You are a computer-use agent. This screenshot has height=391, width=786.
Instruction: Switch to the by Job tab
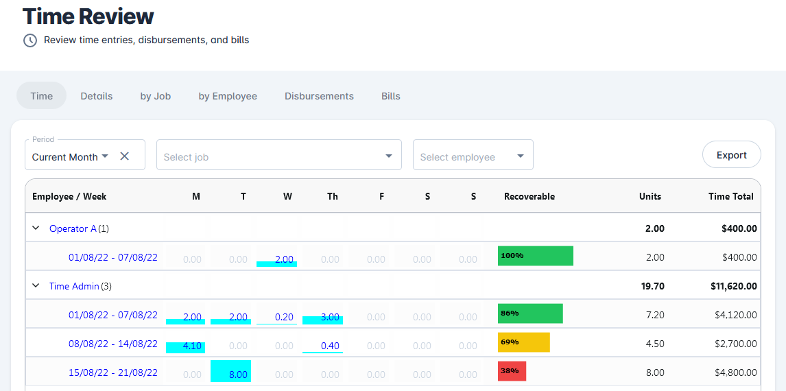click(155, 96)
